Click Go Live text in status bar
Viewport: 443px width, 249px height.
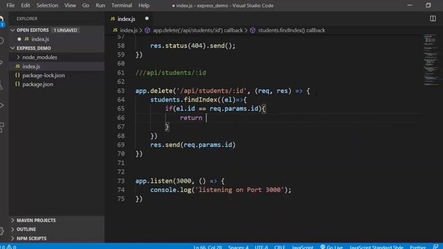[334, 247]
